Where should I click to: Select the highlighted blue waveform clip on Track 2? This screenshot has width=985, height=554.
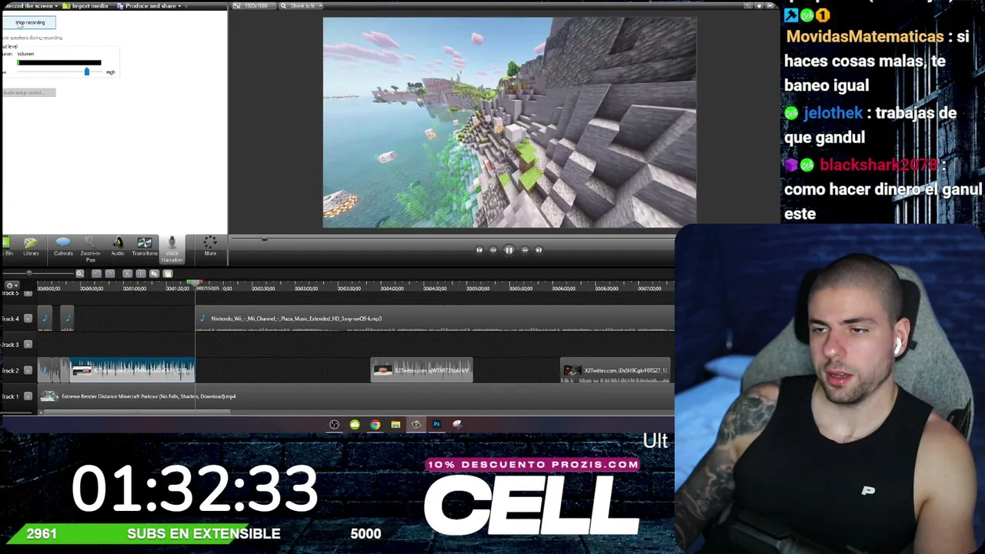(132, 370)
